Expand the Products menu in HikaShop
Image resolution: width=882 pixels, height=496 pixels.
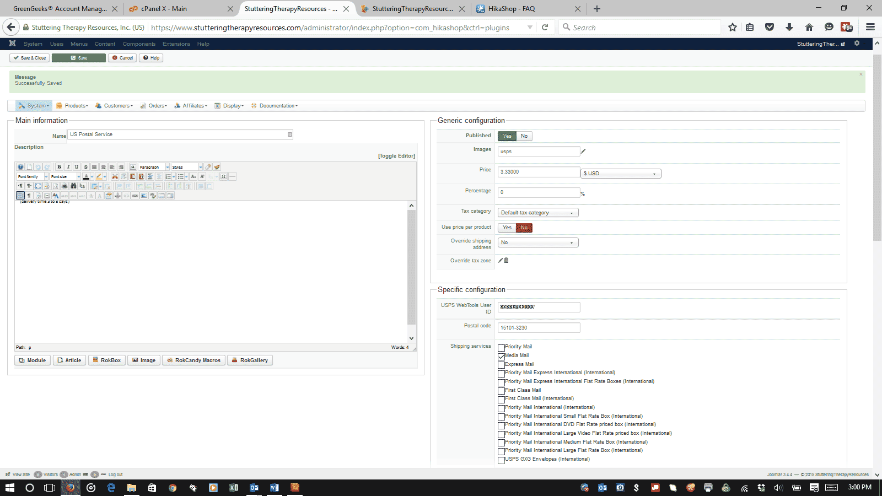pos(72,106)
